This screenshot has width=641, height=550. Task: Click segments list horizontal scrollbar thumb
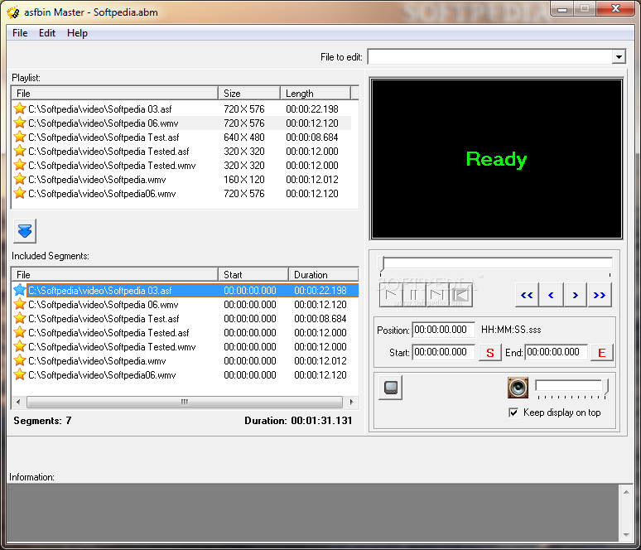185,402
